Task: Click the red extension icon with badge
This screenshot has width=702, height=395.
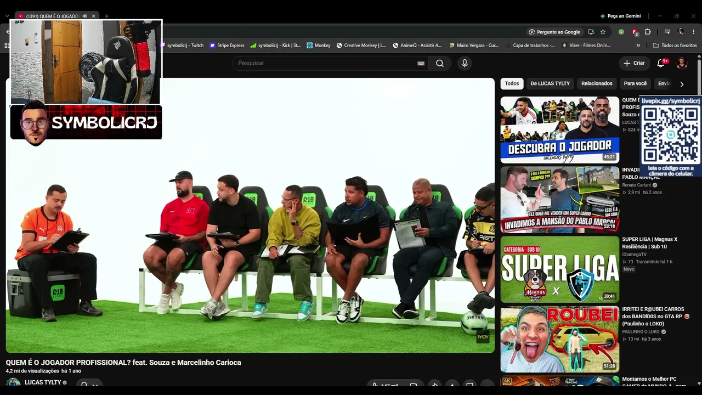Action: click(635, 32)
